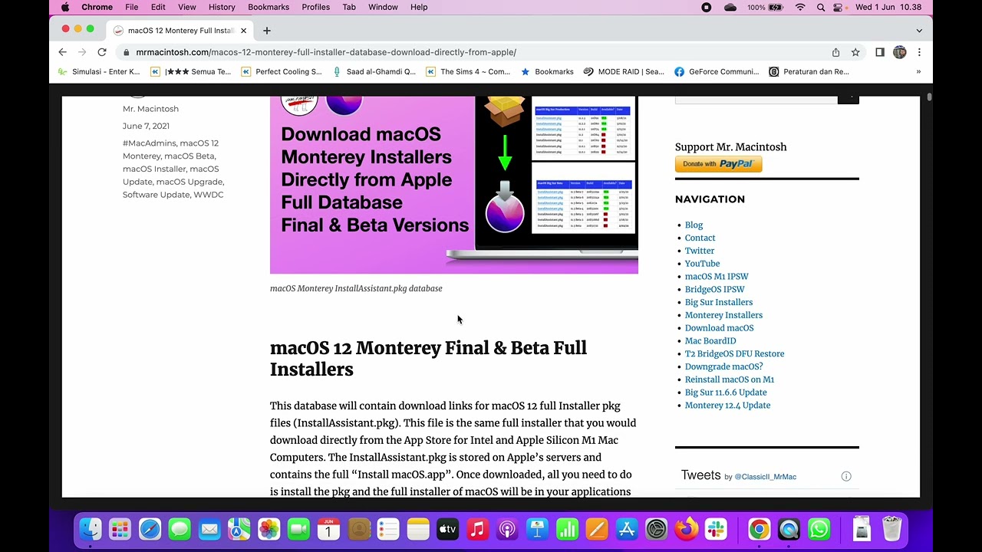Open The Sims 4 ~ Com... bookmark
Viewport: 982px width, 552px height.
point(468,72)
